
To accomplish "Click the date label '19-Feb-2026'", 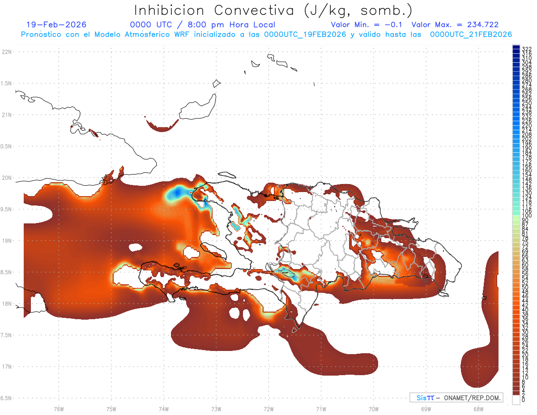I will (56, 25).
